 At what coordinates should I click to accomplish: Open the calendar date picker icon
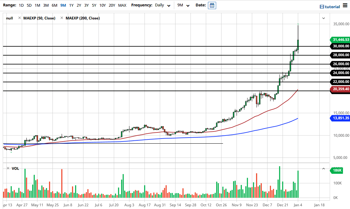pyautogui.click(x=212, y=5)
